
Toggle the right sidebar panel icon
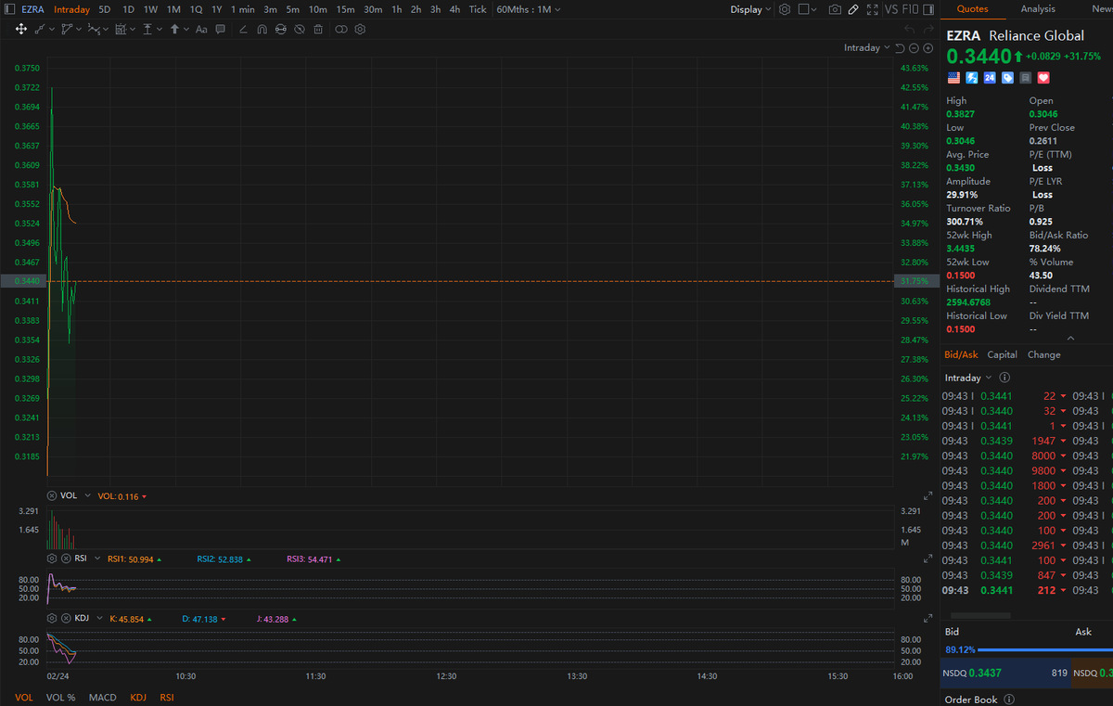coord(928,9)
